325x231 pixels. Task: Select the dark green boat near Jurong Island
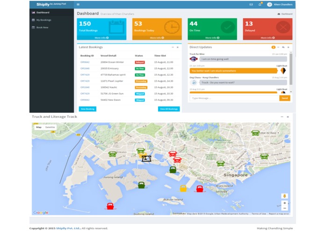(x=141, y=185)
